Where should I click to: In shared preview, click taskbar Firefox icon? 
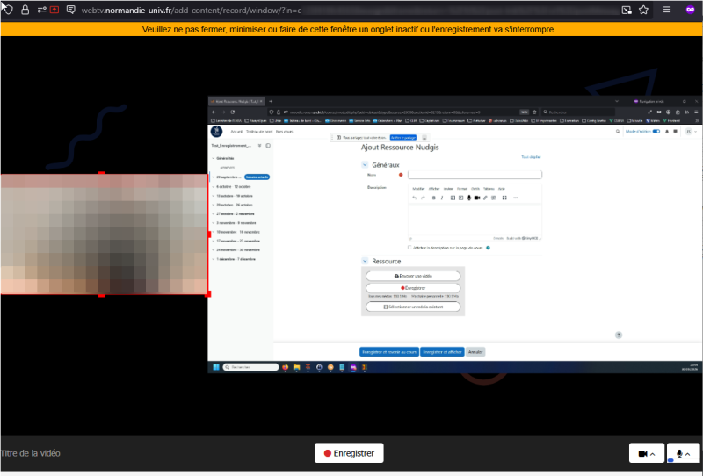(285, 367)
